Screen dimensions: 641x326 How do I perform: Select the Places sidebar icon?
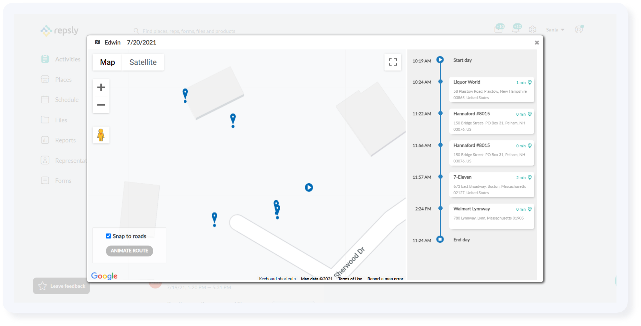pos(45,79)
